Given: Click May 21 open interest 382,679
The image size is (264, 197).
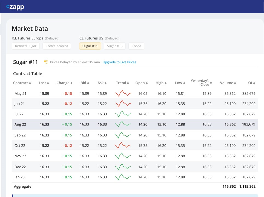Looking at the screenshot, I should 249,93.
